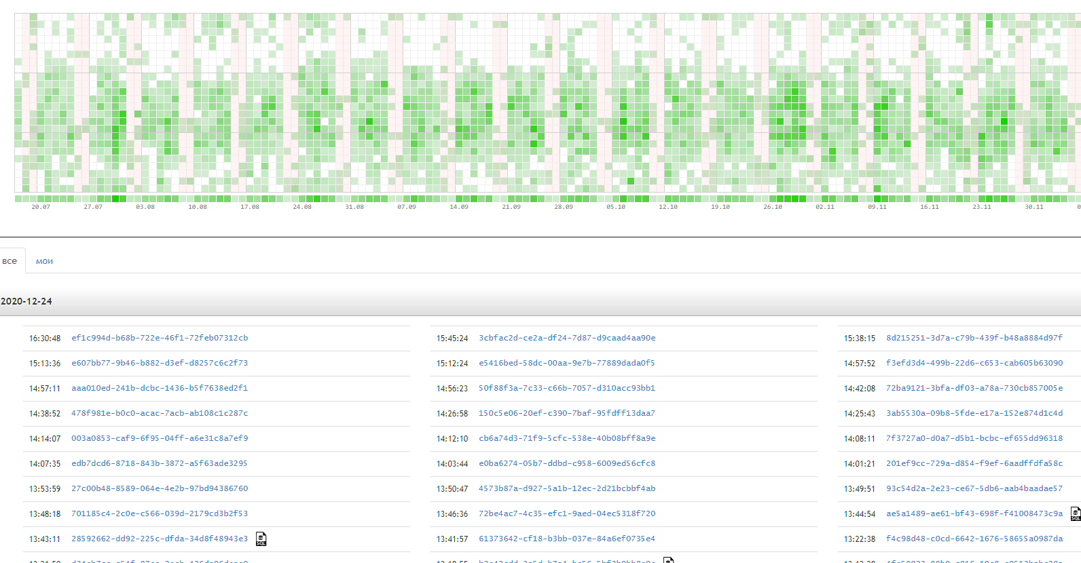Open link 478f981e-b0c0-acac-7acb-ab108c1c287c
Image resolution: width=1081 pixels, height=563 pixels.
[x=160, y=413]
